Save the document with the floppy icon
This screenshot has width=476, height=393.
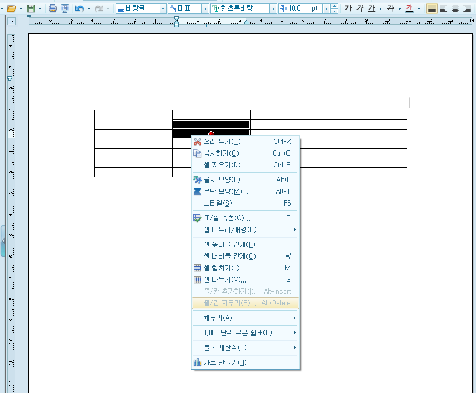tap(31, 8)
